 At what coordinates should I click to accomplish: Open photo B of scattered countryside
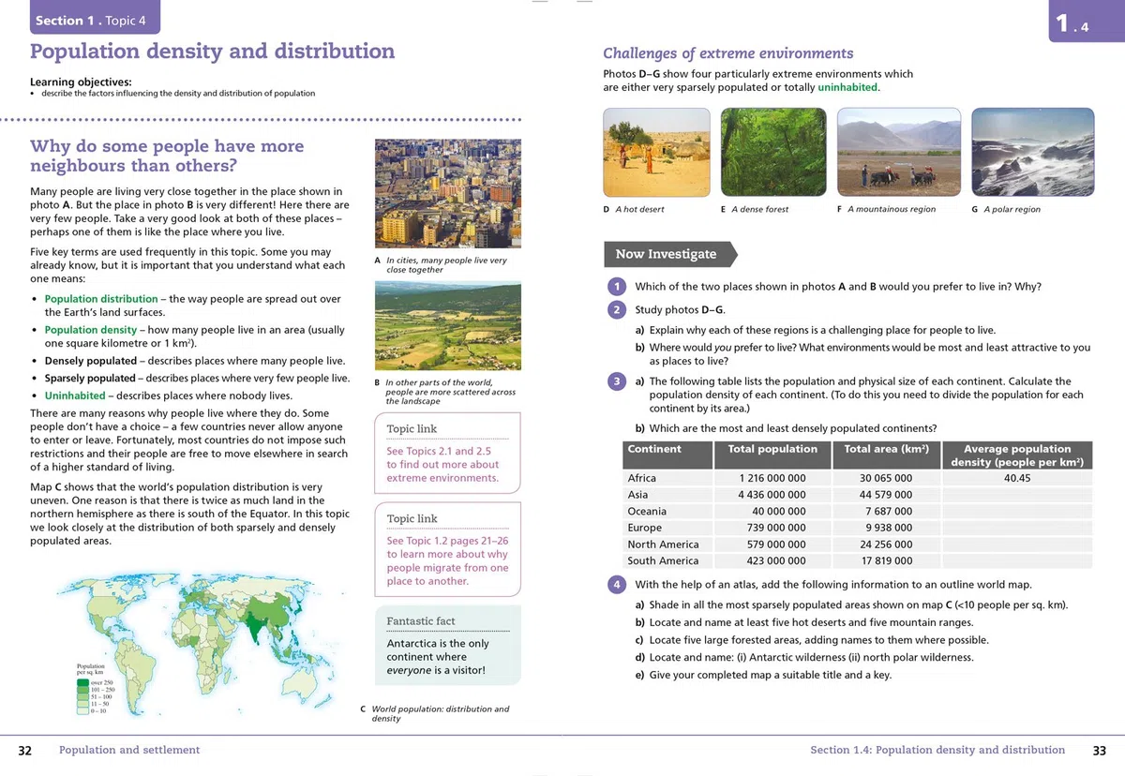coord(448,328)
